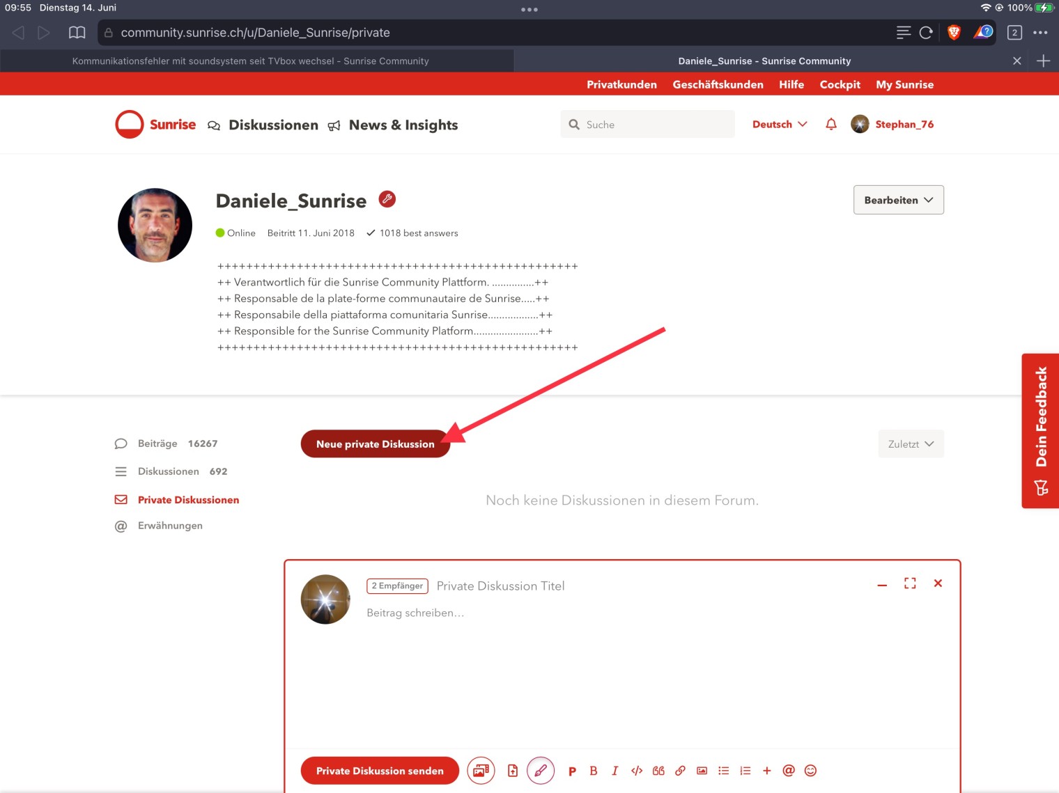Toggle italic formatting in editor

614,771
